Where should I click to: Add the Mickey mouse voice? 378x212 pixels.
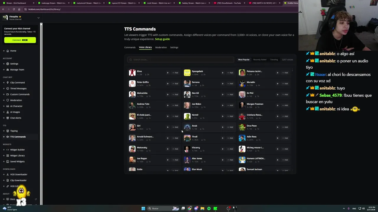[285, 149]
